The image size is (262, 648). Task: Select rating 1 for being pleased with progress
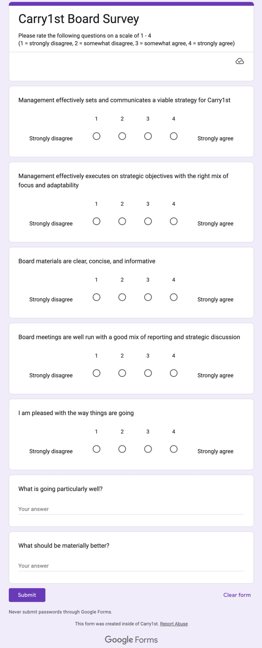coord(96,449)
